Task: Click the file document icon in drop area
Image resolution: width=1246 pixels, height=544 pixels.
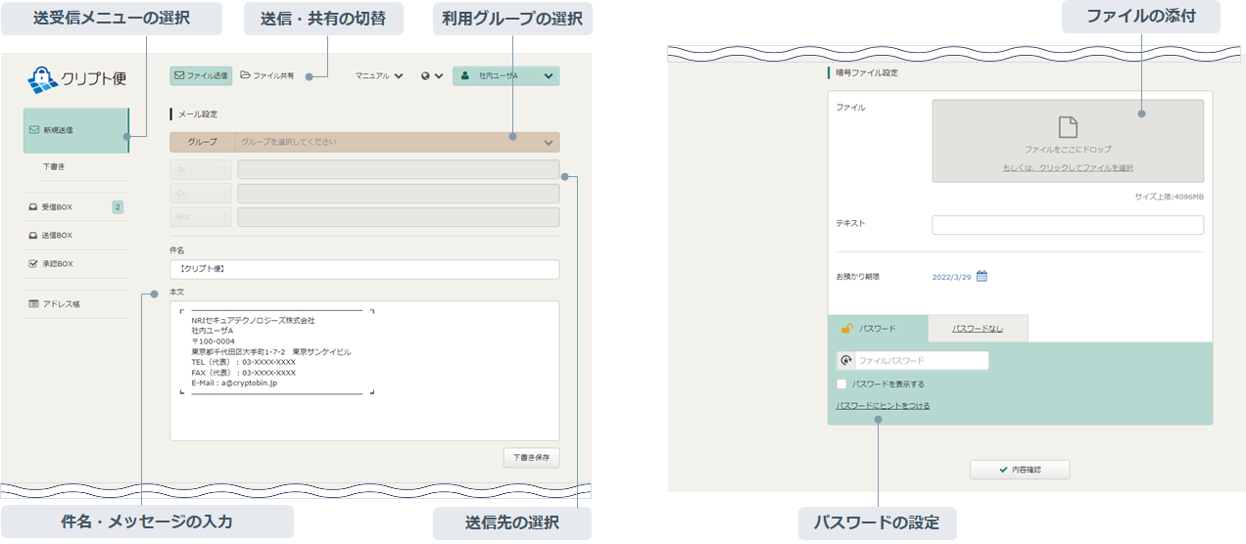Action: 1068,127
